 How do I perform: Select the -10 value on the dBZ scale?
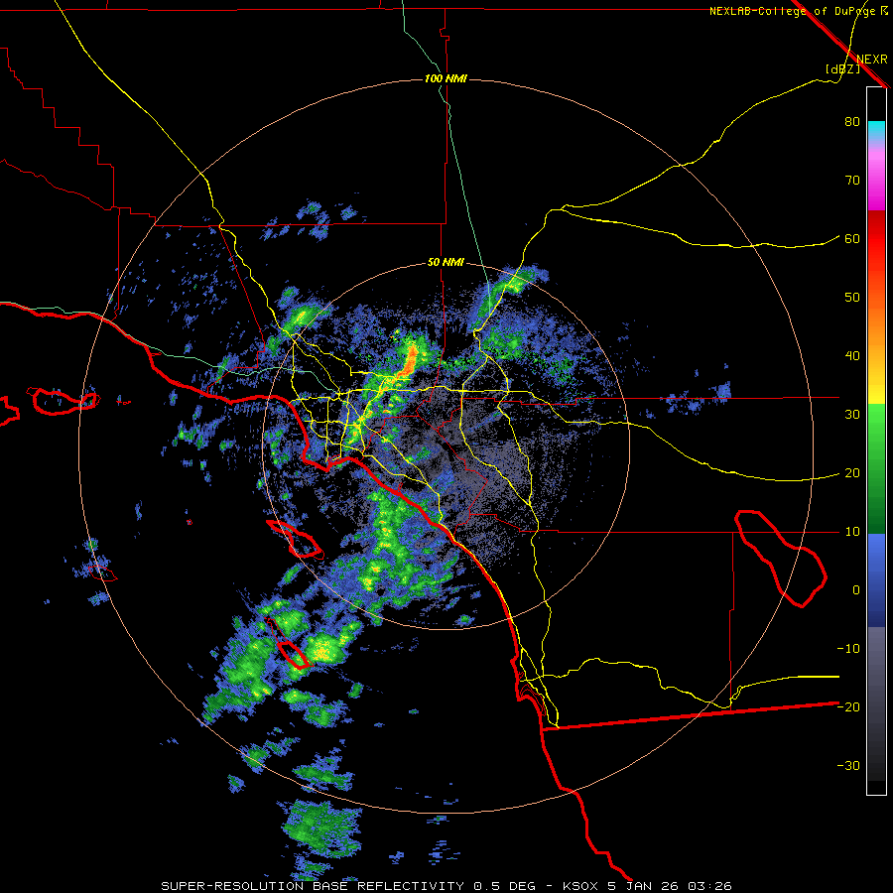pos(848,648)
